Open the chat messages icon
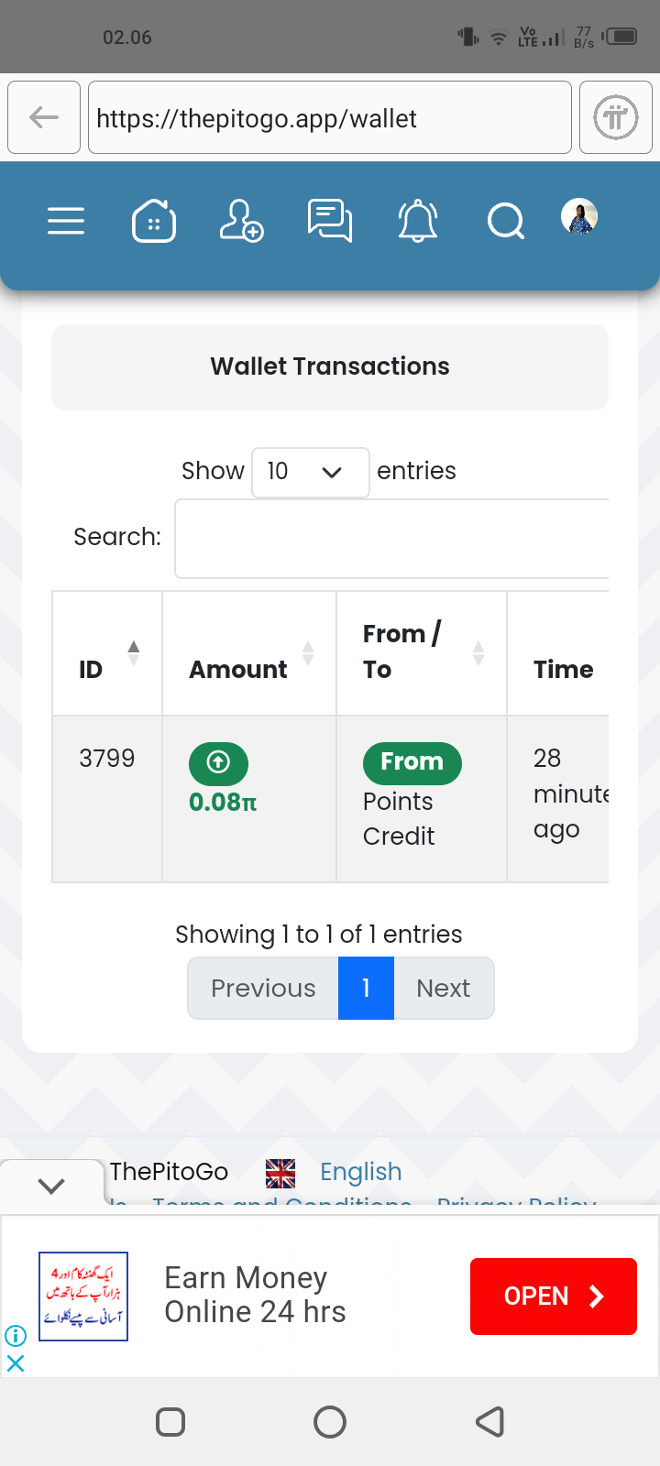Screen dimensions: 660x1466 [329, 221]
